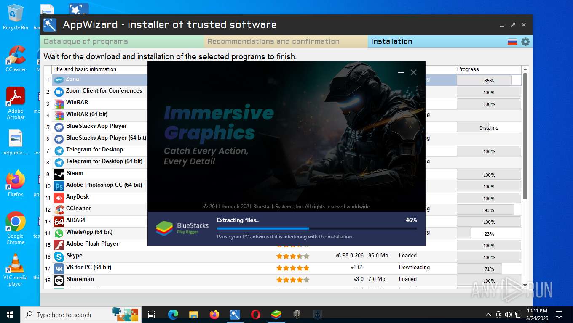Viewport: 573px width, 323px height.
Task: Select the Skype row text
Action: pyautogui.click(x=75, y=256)
